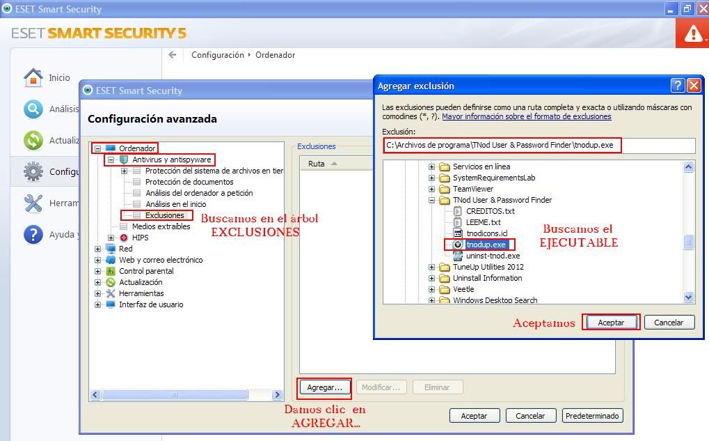Expand Web y correo electrónico node

[x=97, y=260]
